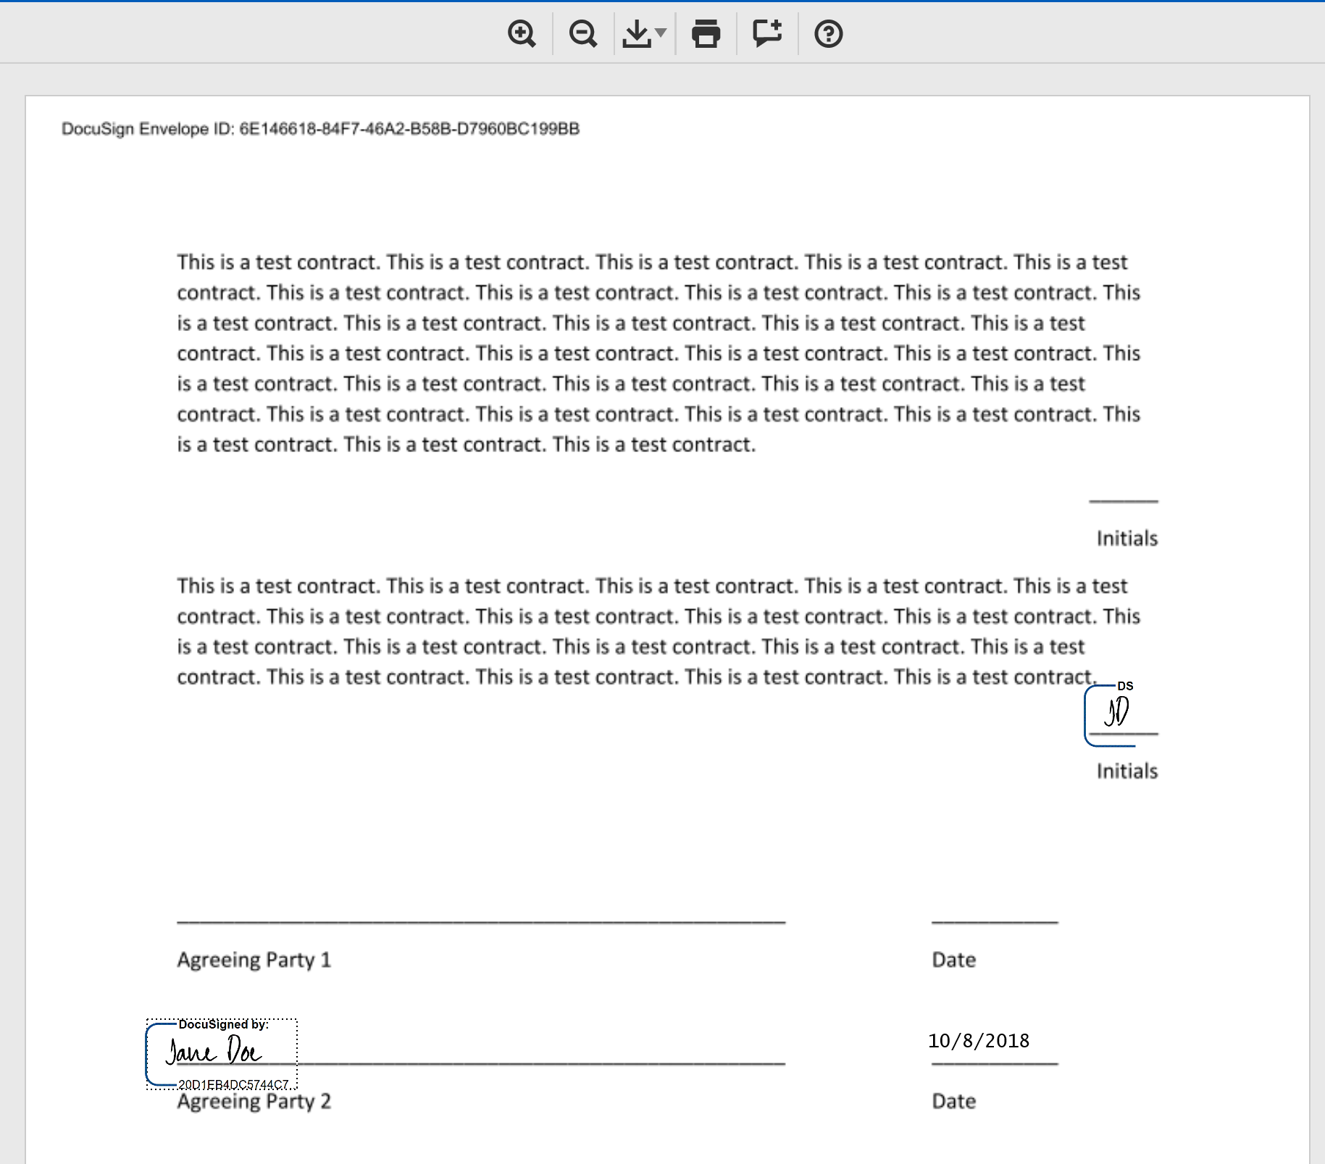This screenshot has width=1325, height=1164.
Task: Click the zoom out magnifier icon
Action: coord(582,34)
